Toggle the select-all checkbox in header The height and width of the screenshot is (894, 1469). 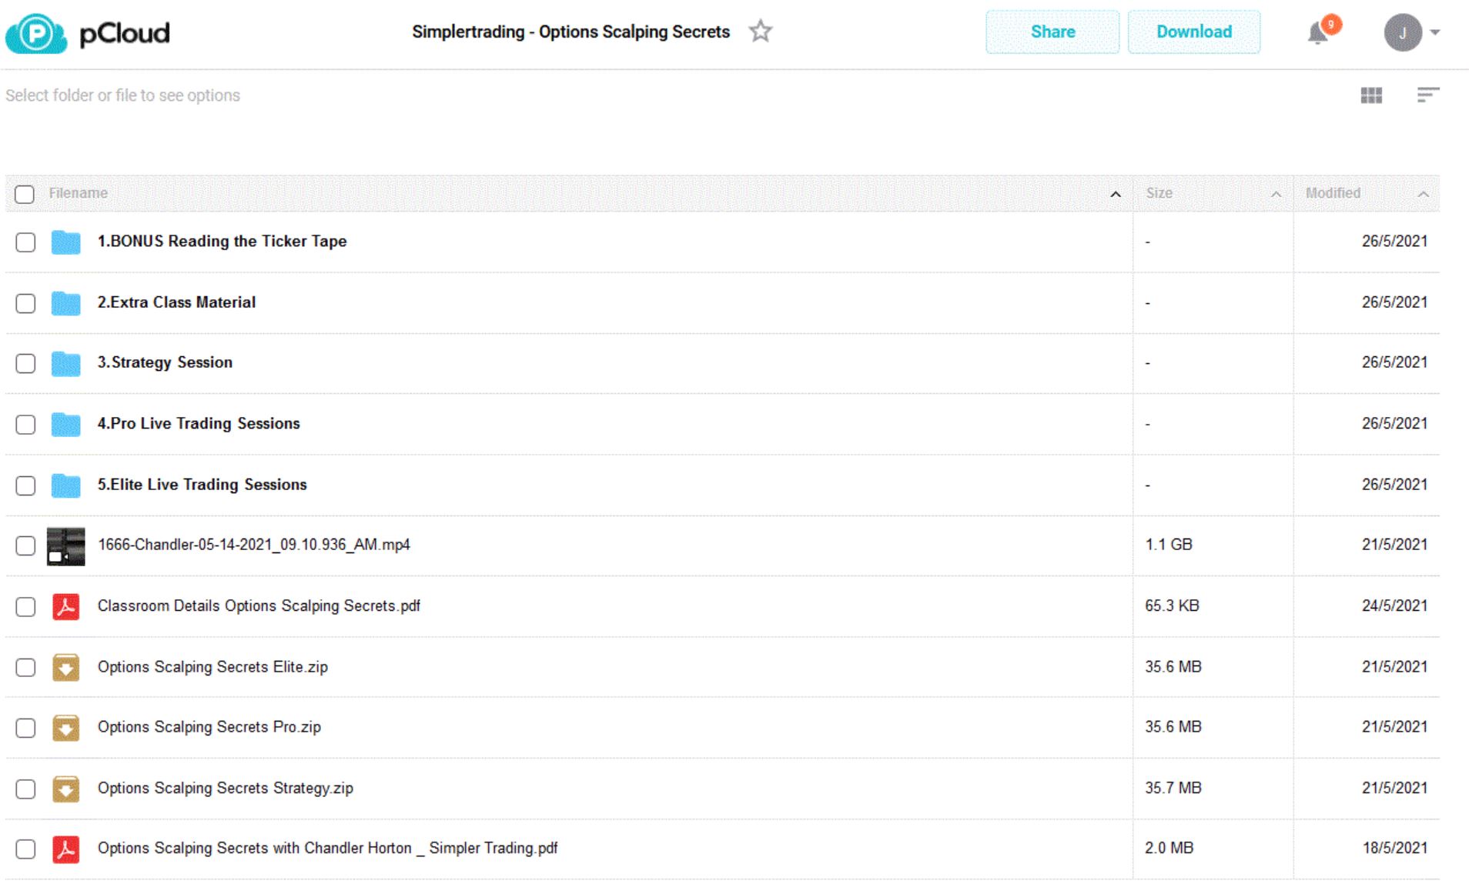tap(25, 194)
